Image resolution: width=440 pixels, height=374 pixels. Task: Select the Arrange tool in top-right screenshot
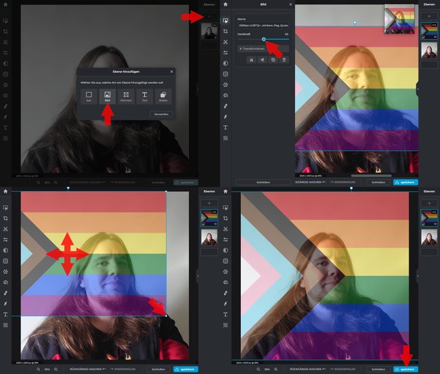pos(225,20)
